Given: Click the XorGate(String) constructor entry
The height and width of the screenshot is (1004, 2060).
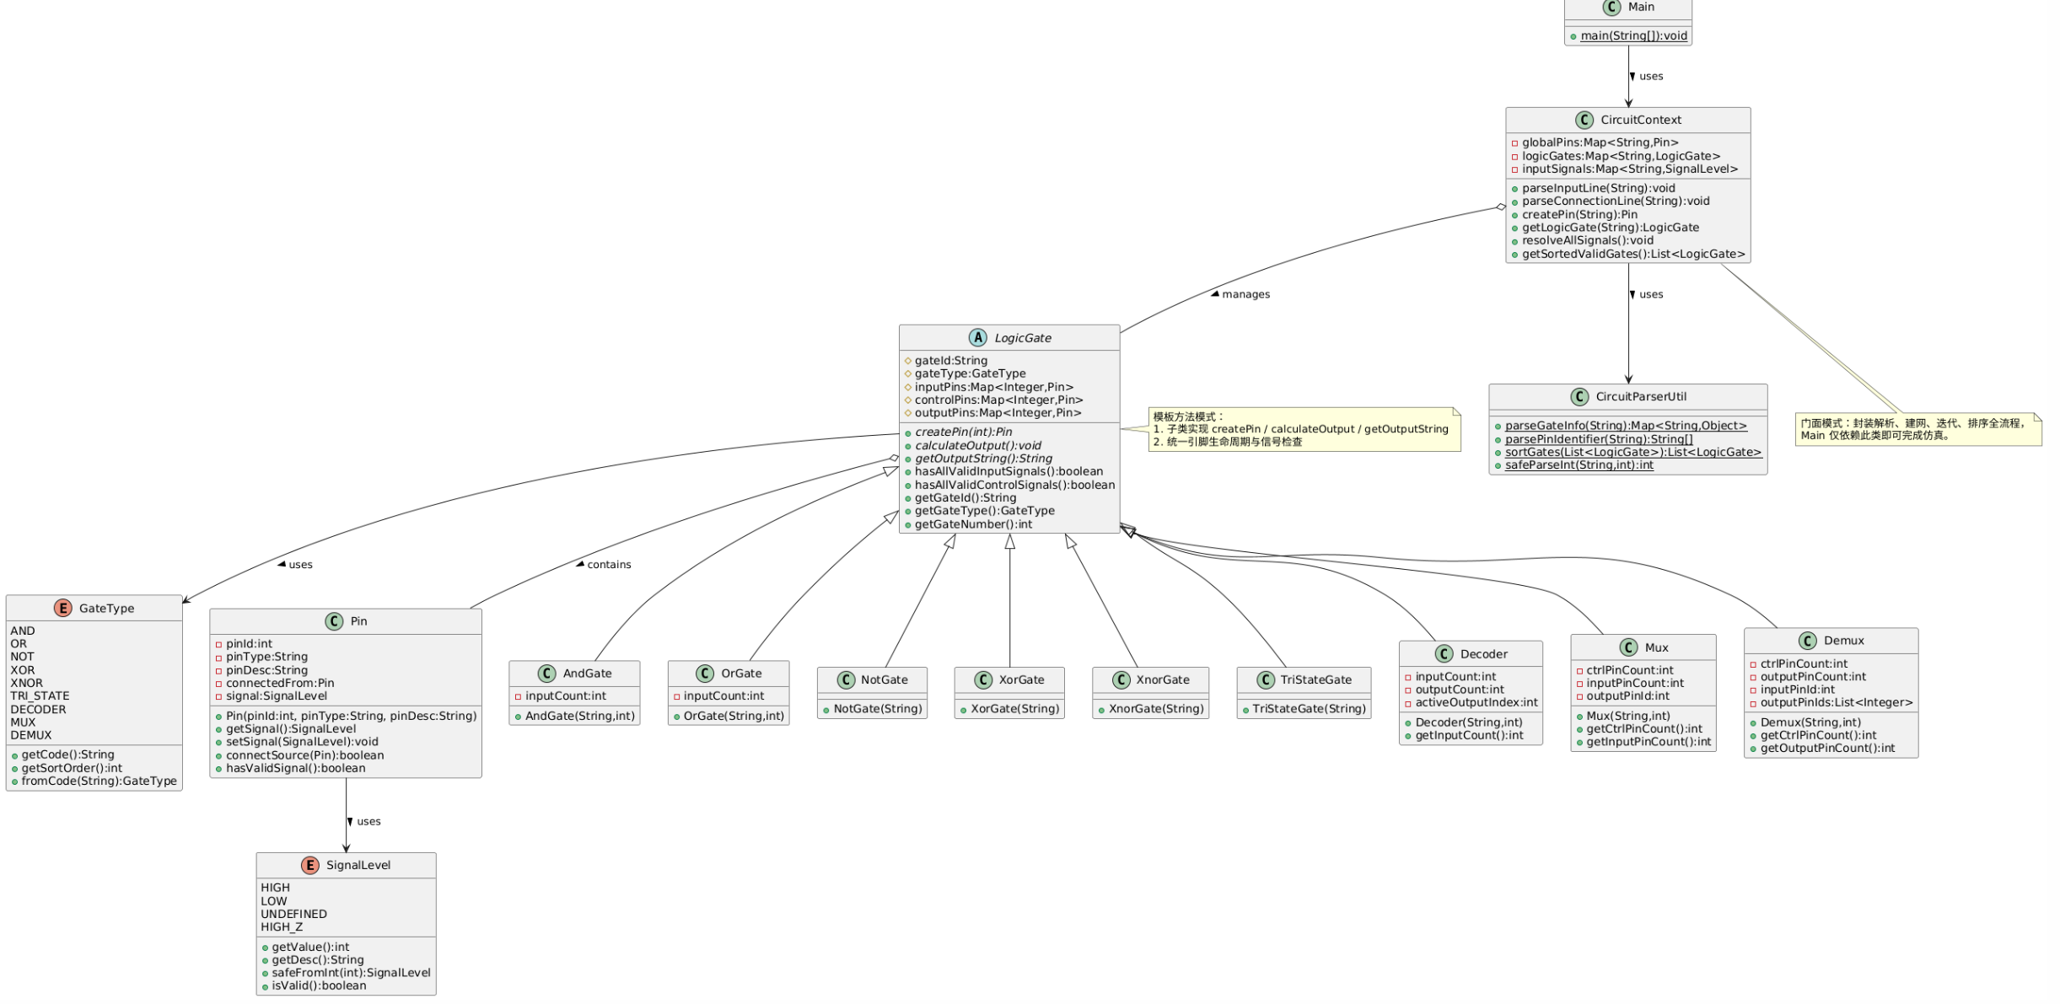Looking at the screenshot, I should point(1014,709).
